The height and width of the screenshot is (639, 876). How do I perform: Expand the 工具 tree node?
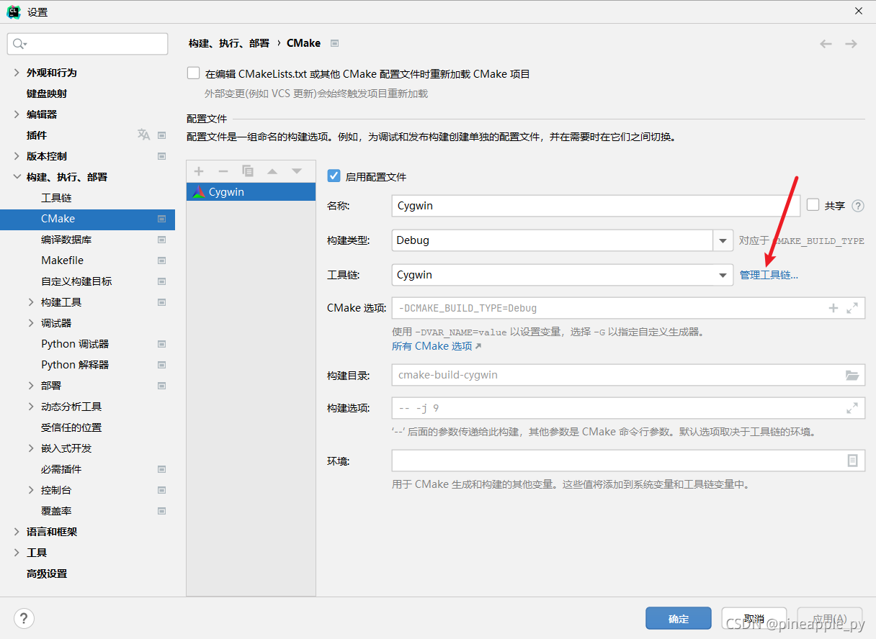pos(17,553)
